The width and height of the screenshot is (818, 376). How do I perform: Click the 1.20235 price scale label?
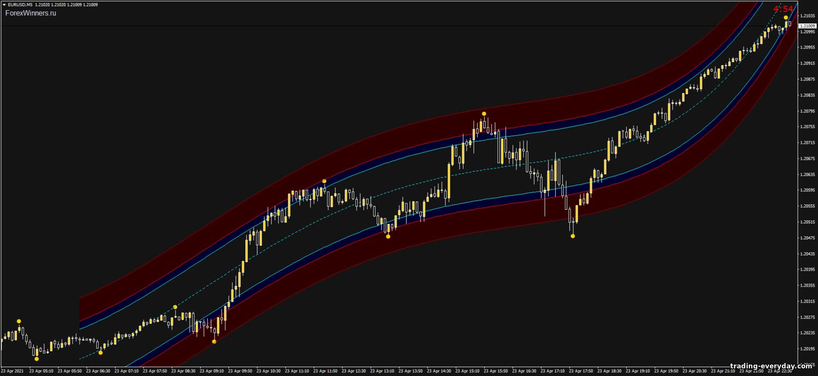point(807,333)
